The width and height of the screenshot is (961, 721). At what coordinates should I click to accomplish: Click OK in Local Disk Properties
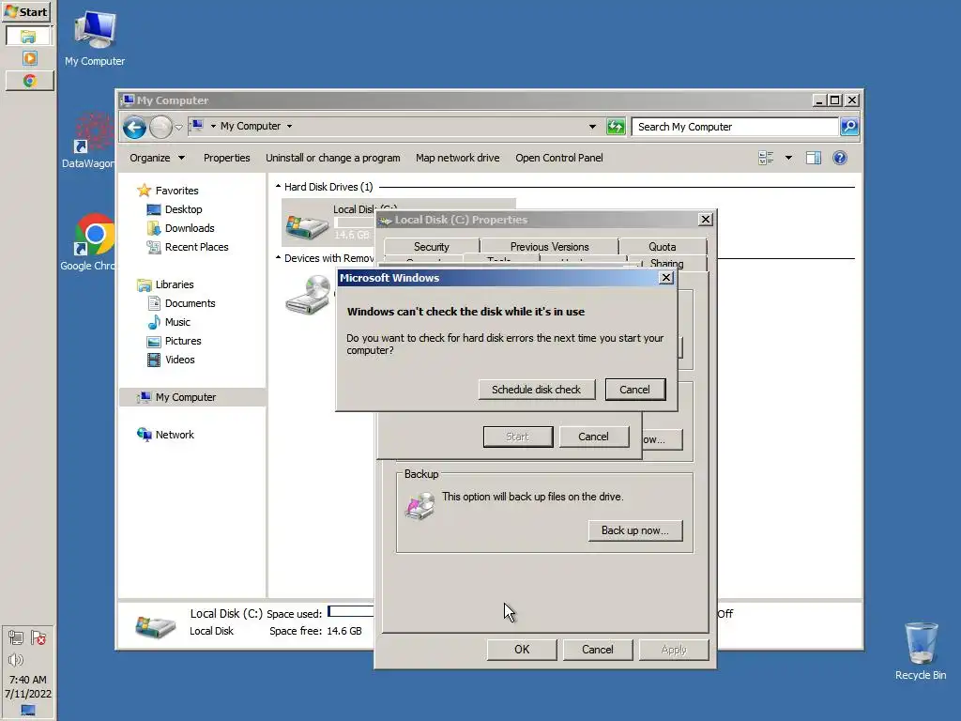click(522, 650)
